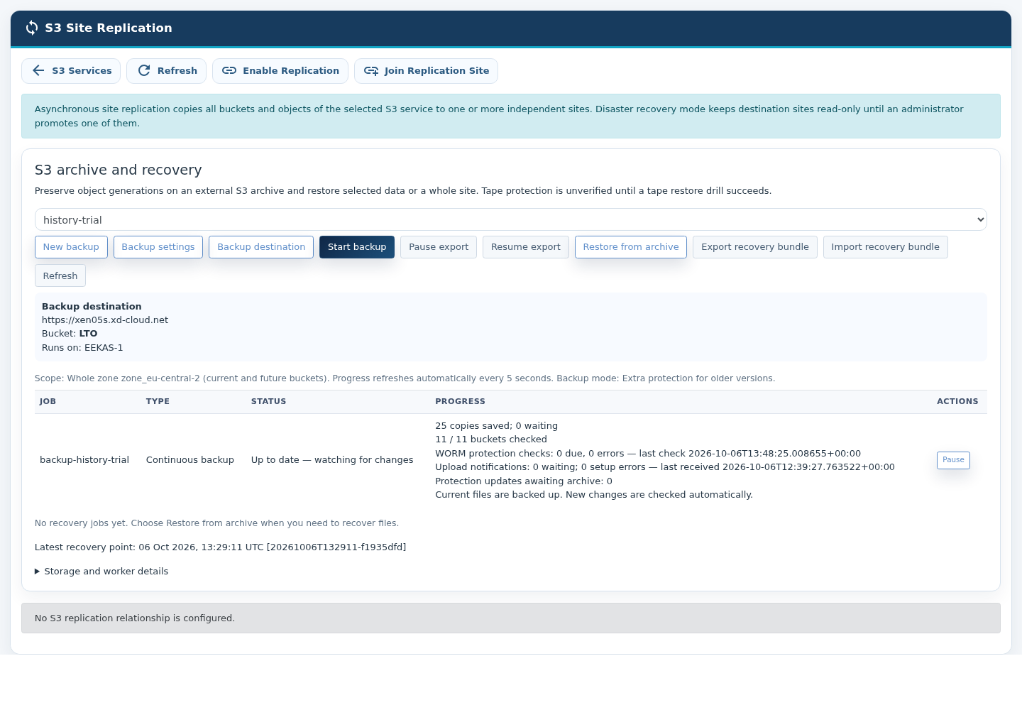Image resolution: width=1022 pixels, height=710 pixels.
Task: Click the back arrow icon for S3 Services
Action: click(x=38, y=71)
